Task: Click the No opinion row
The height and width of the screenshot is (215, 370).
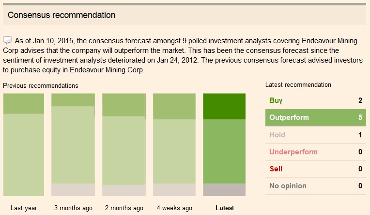Action: [x=315, y=186]
